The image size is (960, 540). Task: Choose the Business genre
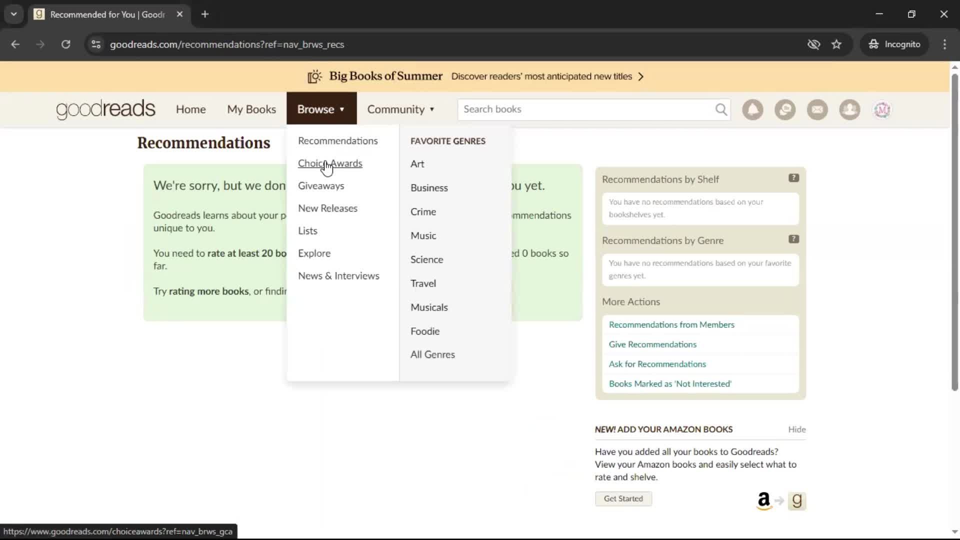click(429, 187)
